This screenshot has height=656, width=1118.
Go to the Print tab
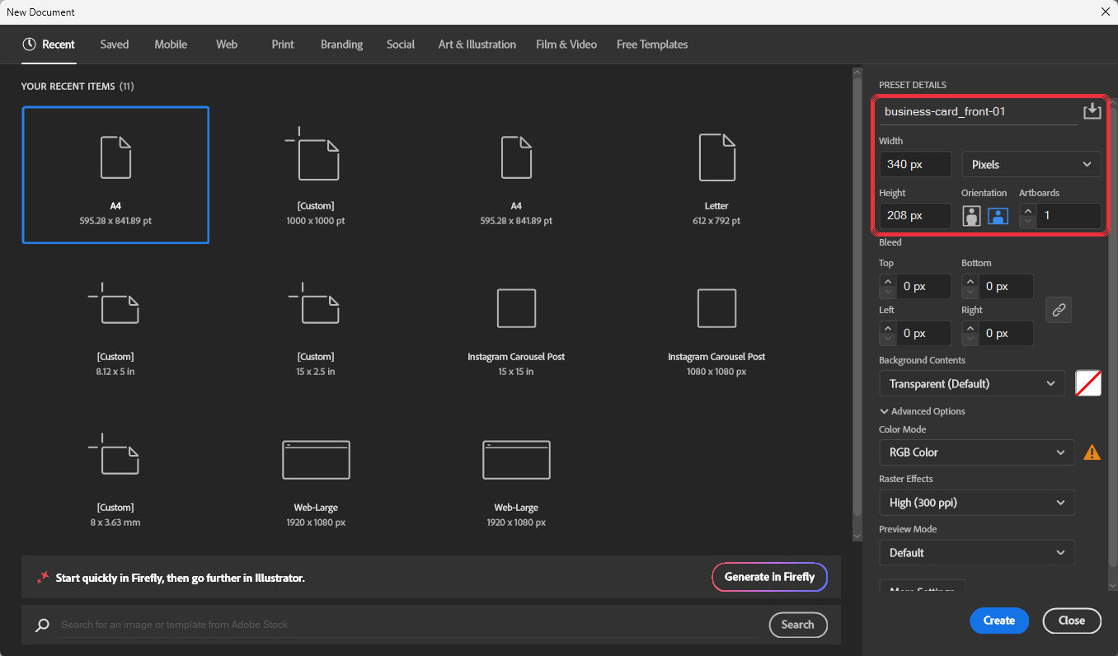[283, 45]
